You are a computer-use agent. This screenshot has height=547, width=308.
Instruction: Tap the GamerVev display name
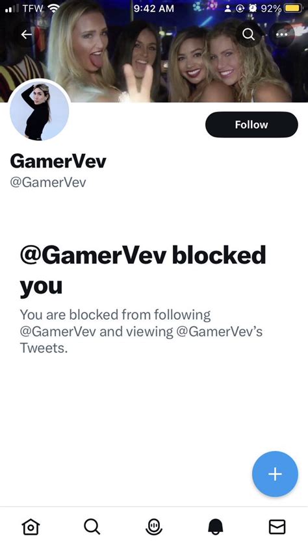click(x=58, y=161)
